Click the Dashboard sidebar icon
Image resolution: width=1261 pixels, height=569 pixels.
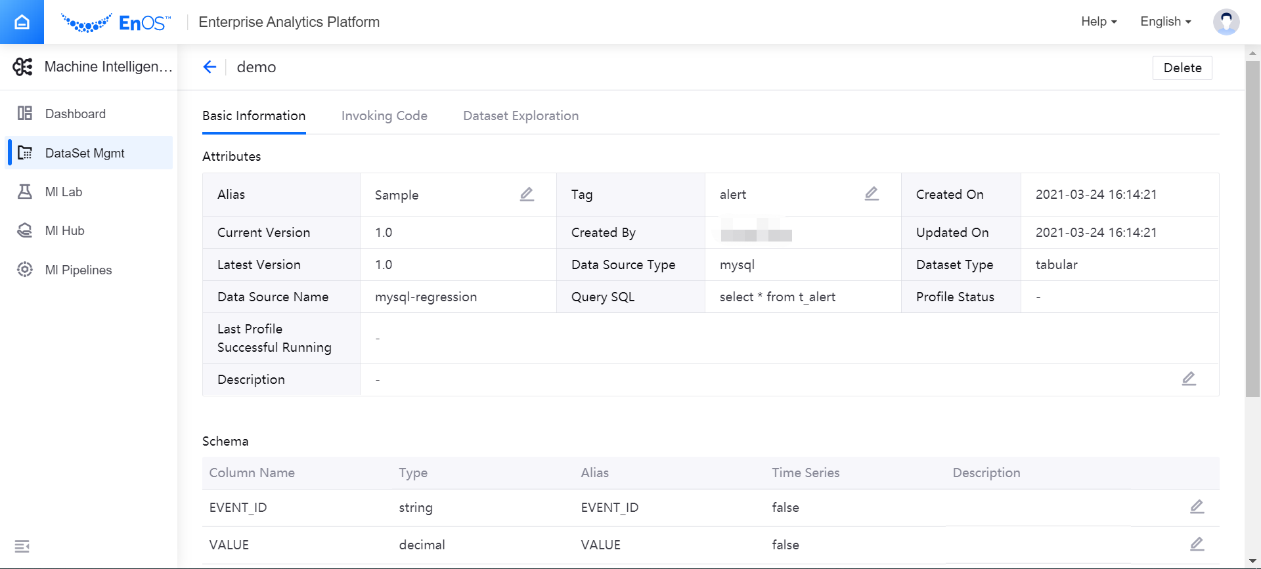[x=25, y=114]
